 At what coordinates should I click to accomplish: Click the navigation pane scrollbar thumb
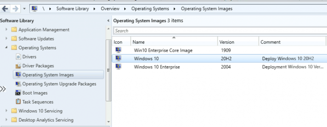(x=109, y=70)
